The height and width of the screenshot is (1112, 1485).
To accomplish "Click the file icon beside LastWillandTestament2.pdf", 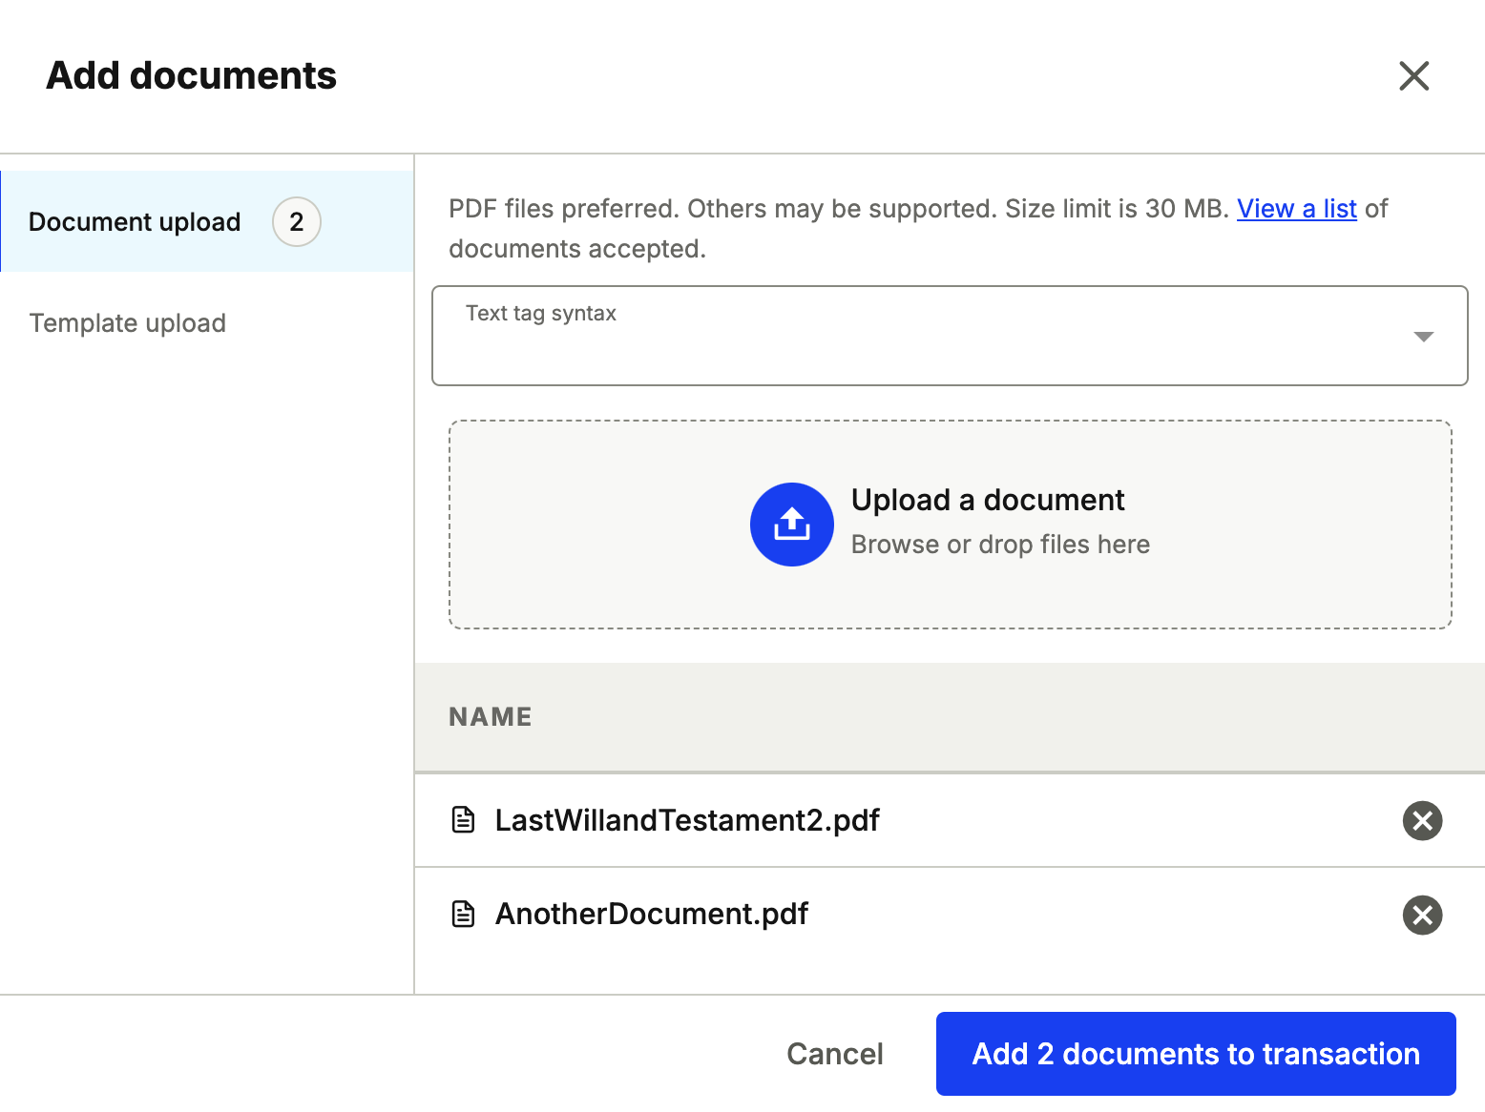I will point(463,820).
